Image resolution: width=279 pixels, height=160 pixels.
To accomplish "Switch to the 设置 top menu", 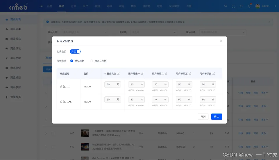I will [x=189, y=6].
